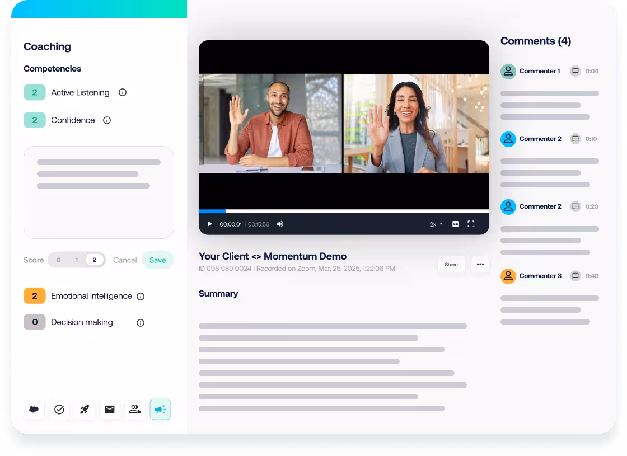Open Confidence score badge
The width and height of the screenshot is (627, 456).
pyautogui.click(x=34, y=120)
